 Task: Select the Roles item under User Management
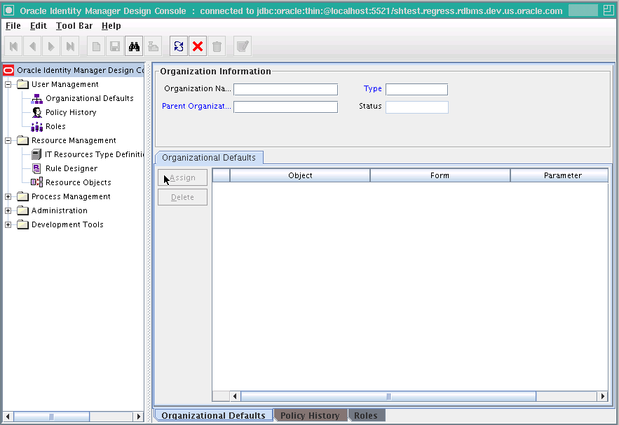(55, 126)
